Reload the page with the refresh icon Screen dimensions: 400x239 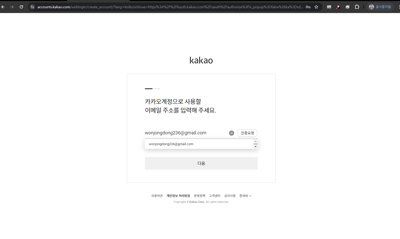click(x=21, y=7)
